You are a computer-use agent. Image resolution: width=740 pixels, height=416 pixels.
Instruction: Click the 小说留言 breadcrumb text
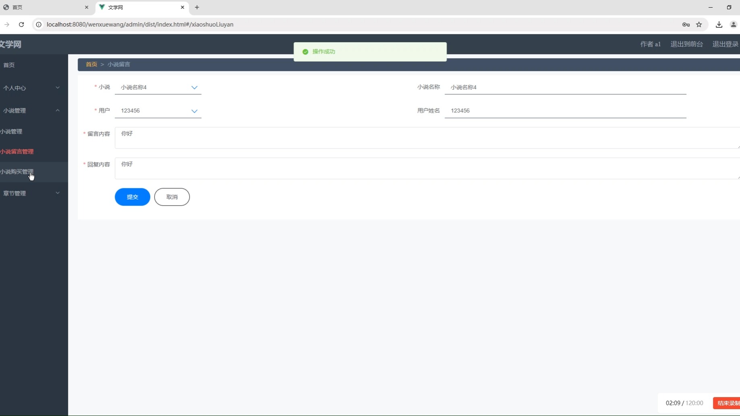click(119, 64)
